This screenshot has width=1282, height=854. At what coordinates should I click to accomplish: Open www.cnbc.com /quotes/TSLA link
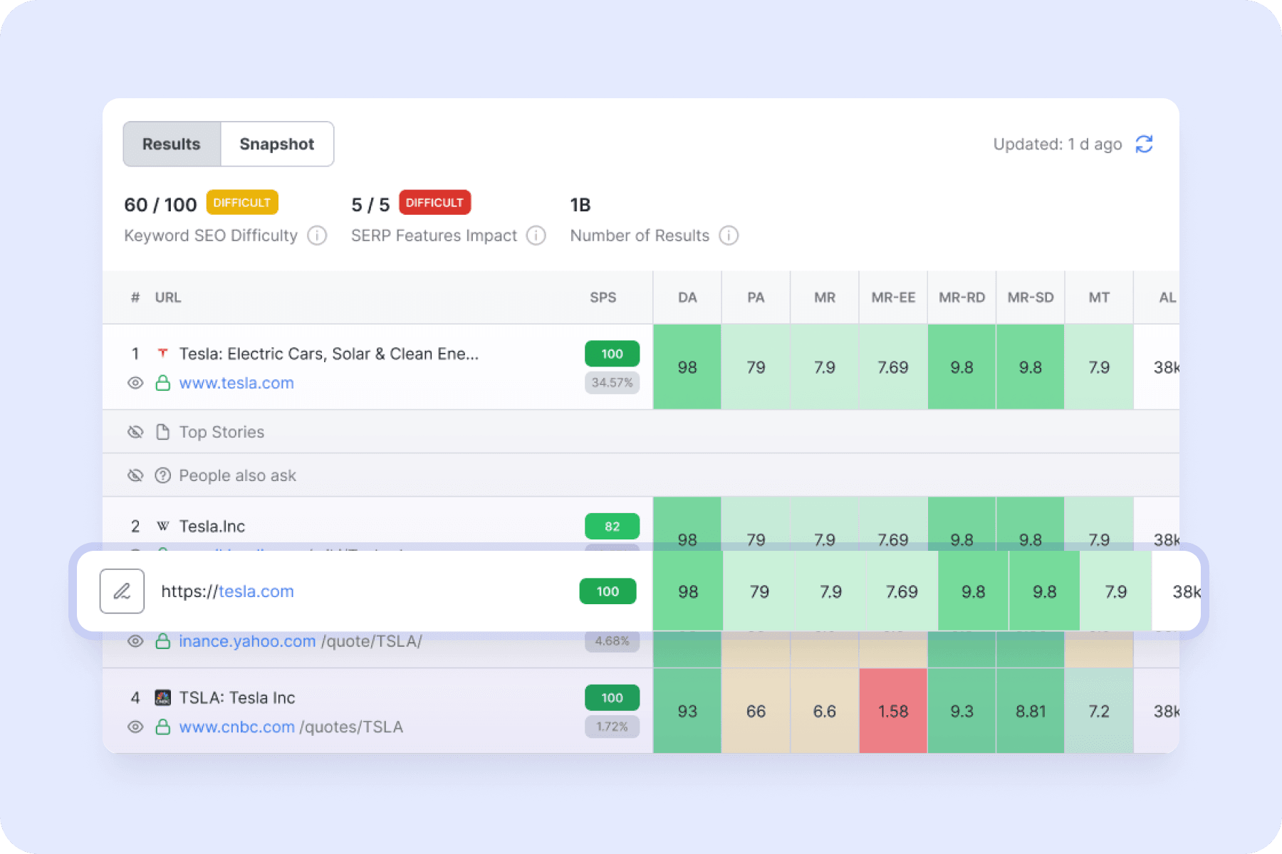[x=291, y=727]
